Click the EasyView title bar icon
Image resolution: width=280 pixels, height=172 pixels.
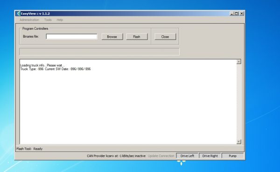click(18, 13)
